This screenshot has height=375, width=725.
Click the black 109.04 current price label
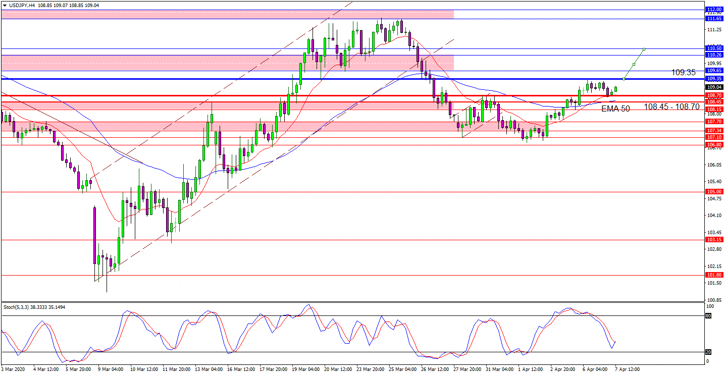coord(714,87)
